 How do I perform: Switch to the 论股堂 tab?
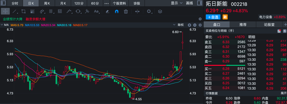269,25
